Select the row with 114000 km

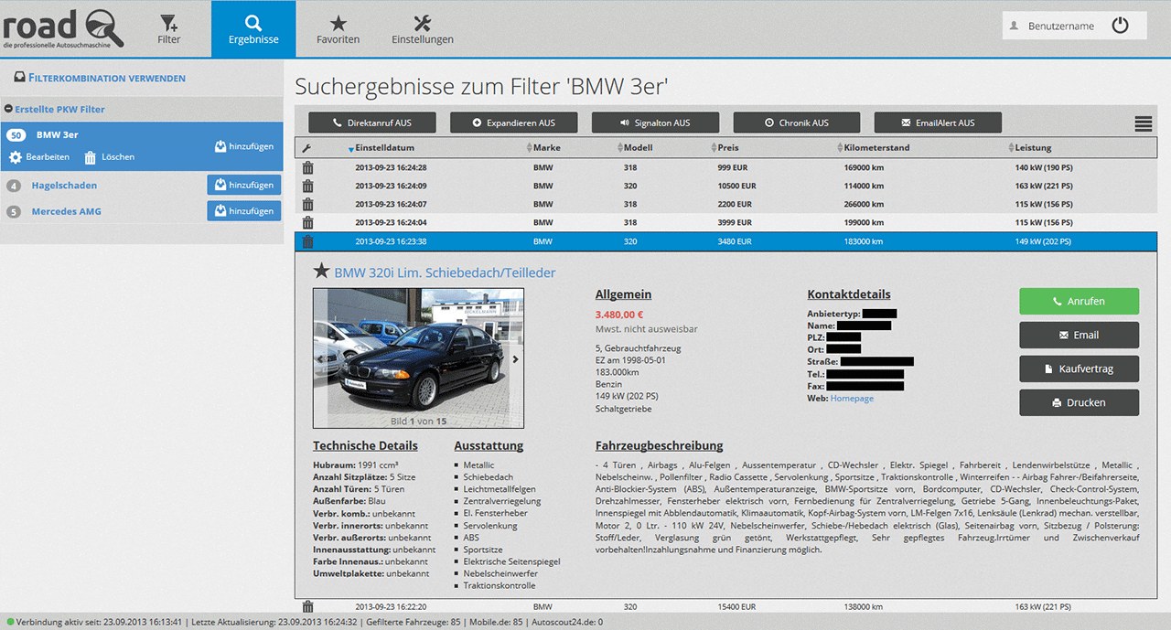(x=726, y=186)
